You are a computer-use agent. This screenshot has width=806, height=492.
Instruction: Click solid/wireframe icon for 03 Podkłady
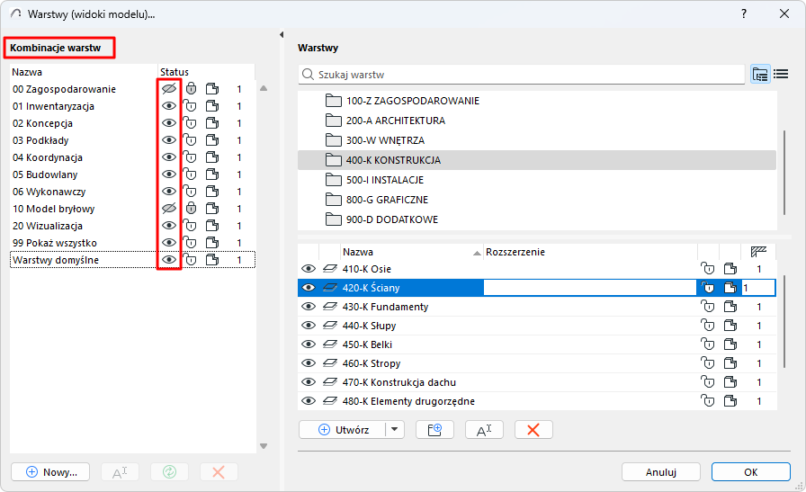coord(211,139)
